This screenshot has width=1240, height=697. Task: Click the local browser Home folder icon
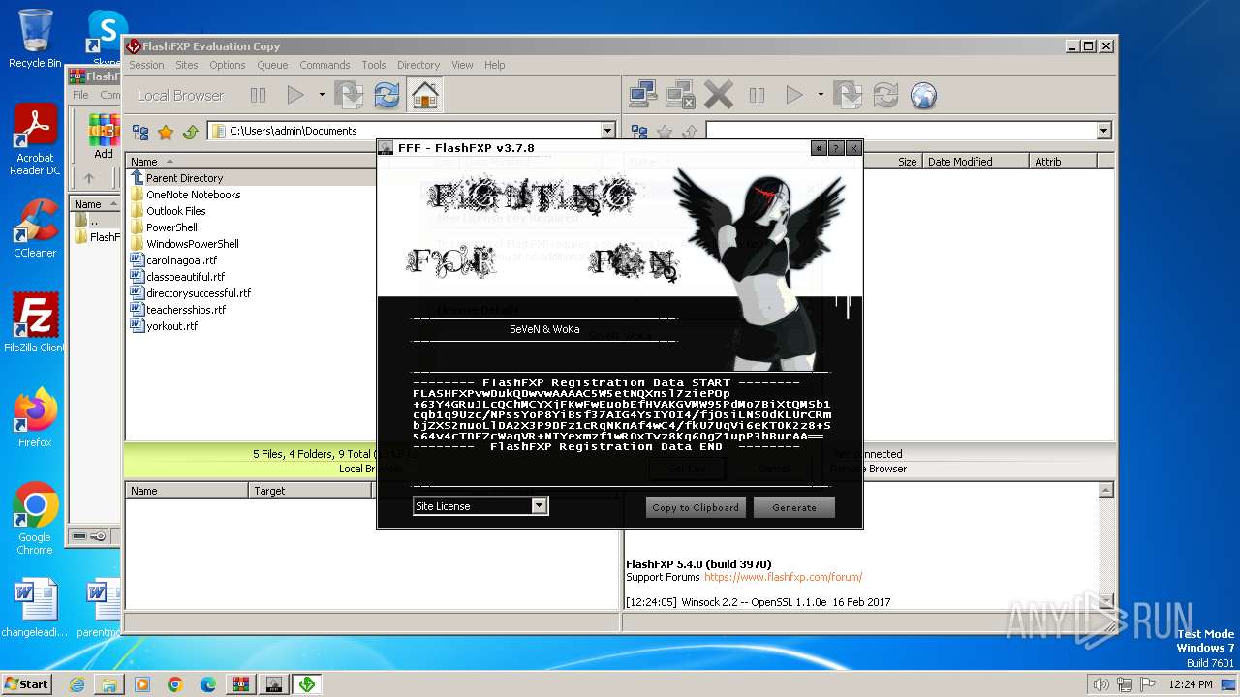click(424, 95)
